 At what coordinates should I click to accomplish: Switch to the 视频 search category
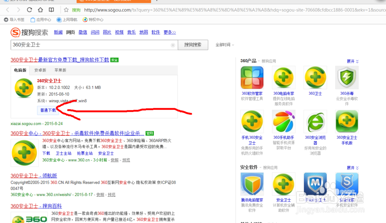tap(119, 32)
